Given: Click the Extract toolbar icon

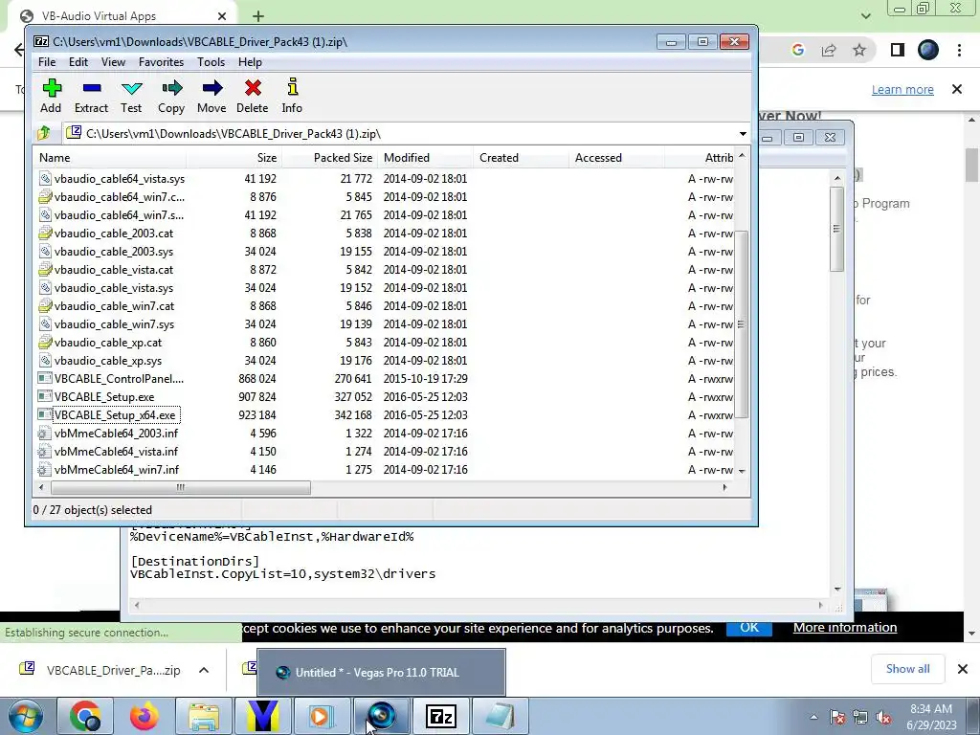Looking at the screenshot, I should click(x=91, y=96).
